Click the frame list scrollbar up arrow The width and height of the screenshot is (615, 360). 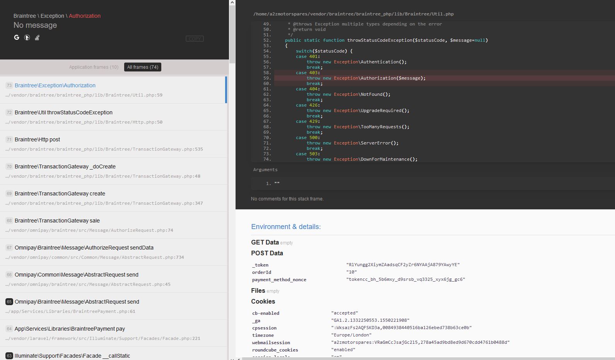(x=232, y=2)
